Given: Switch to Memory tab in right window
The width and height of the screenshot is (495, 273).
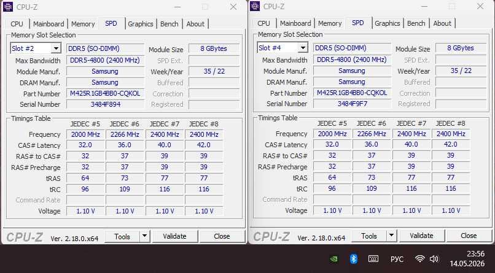Looking at the screenshot, I should (330, 23).
